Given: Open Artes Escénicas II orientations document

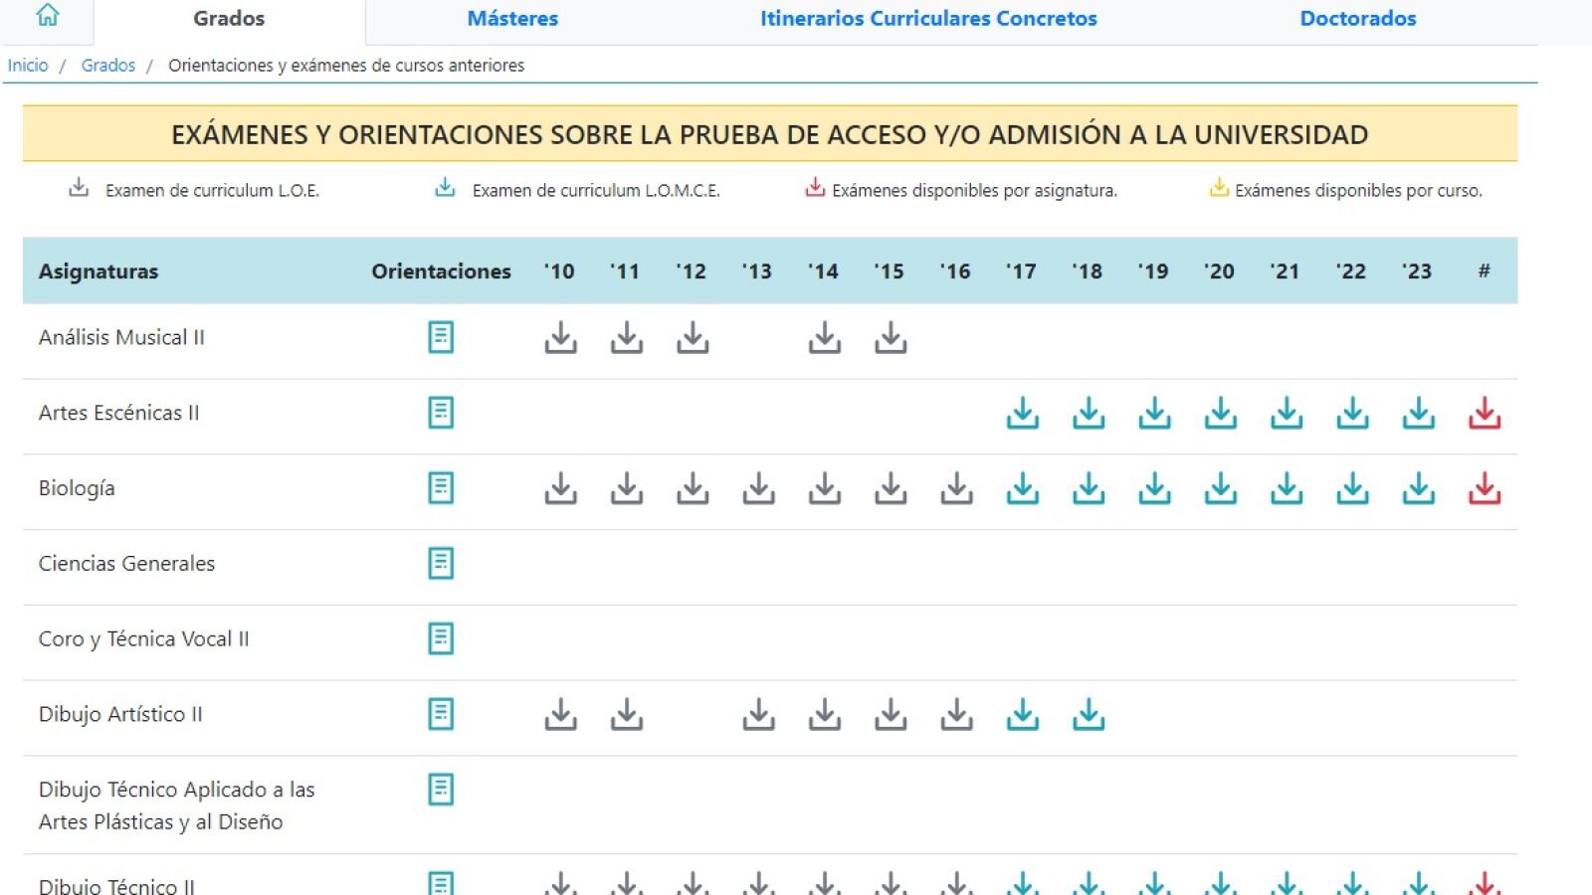Looking at the screenshot, I should 441,413.
